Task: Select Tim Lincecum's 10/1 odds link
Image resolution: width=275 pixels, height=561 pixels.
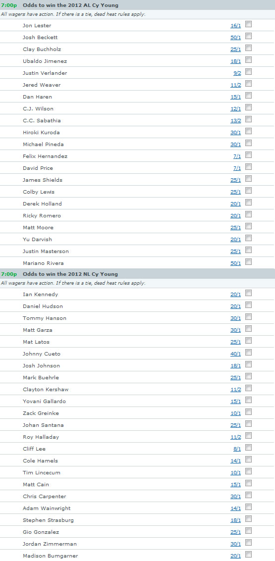Action: [x=236, y=473]
